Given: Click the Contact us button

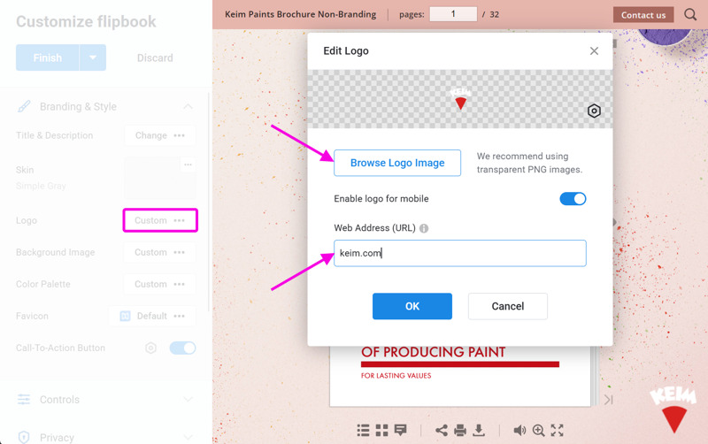Looking at the screenshot, I should click(x=643, y=15).
